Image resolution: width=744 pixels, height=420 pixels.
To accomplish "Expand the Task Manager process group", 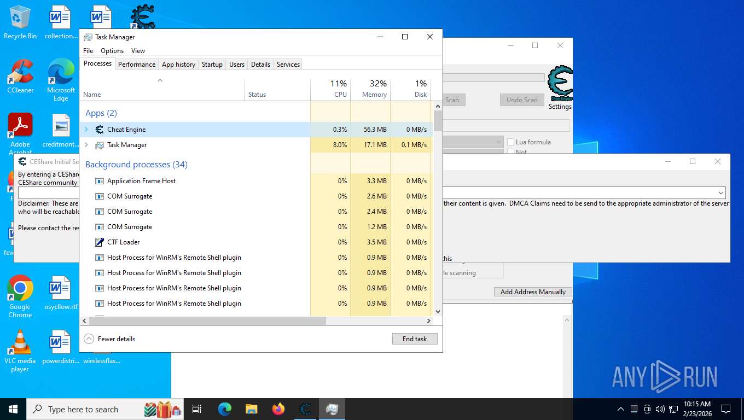I will tap(86, 145).
